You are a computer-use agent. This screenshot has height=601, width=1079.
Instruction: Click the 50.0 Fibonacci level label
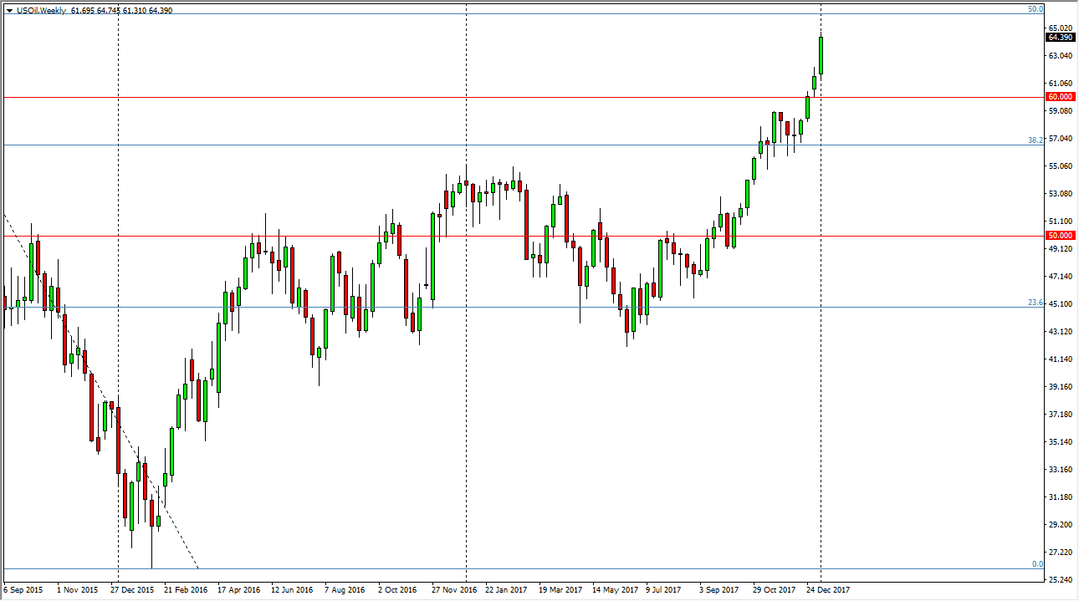click(1036, 9)
